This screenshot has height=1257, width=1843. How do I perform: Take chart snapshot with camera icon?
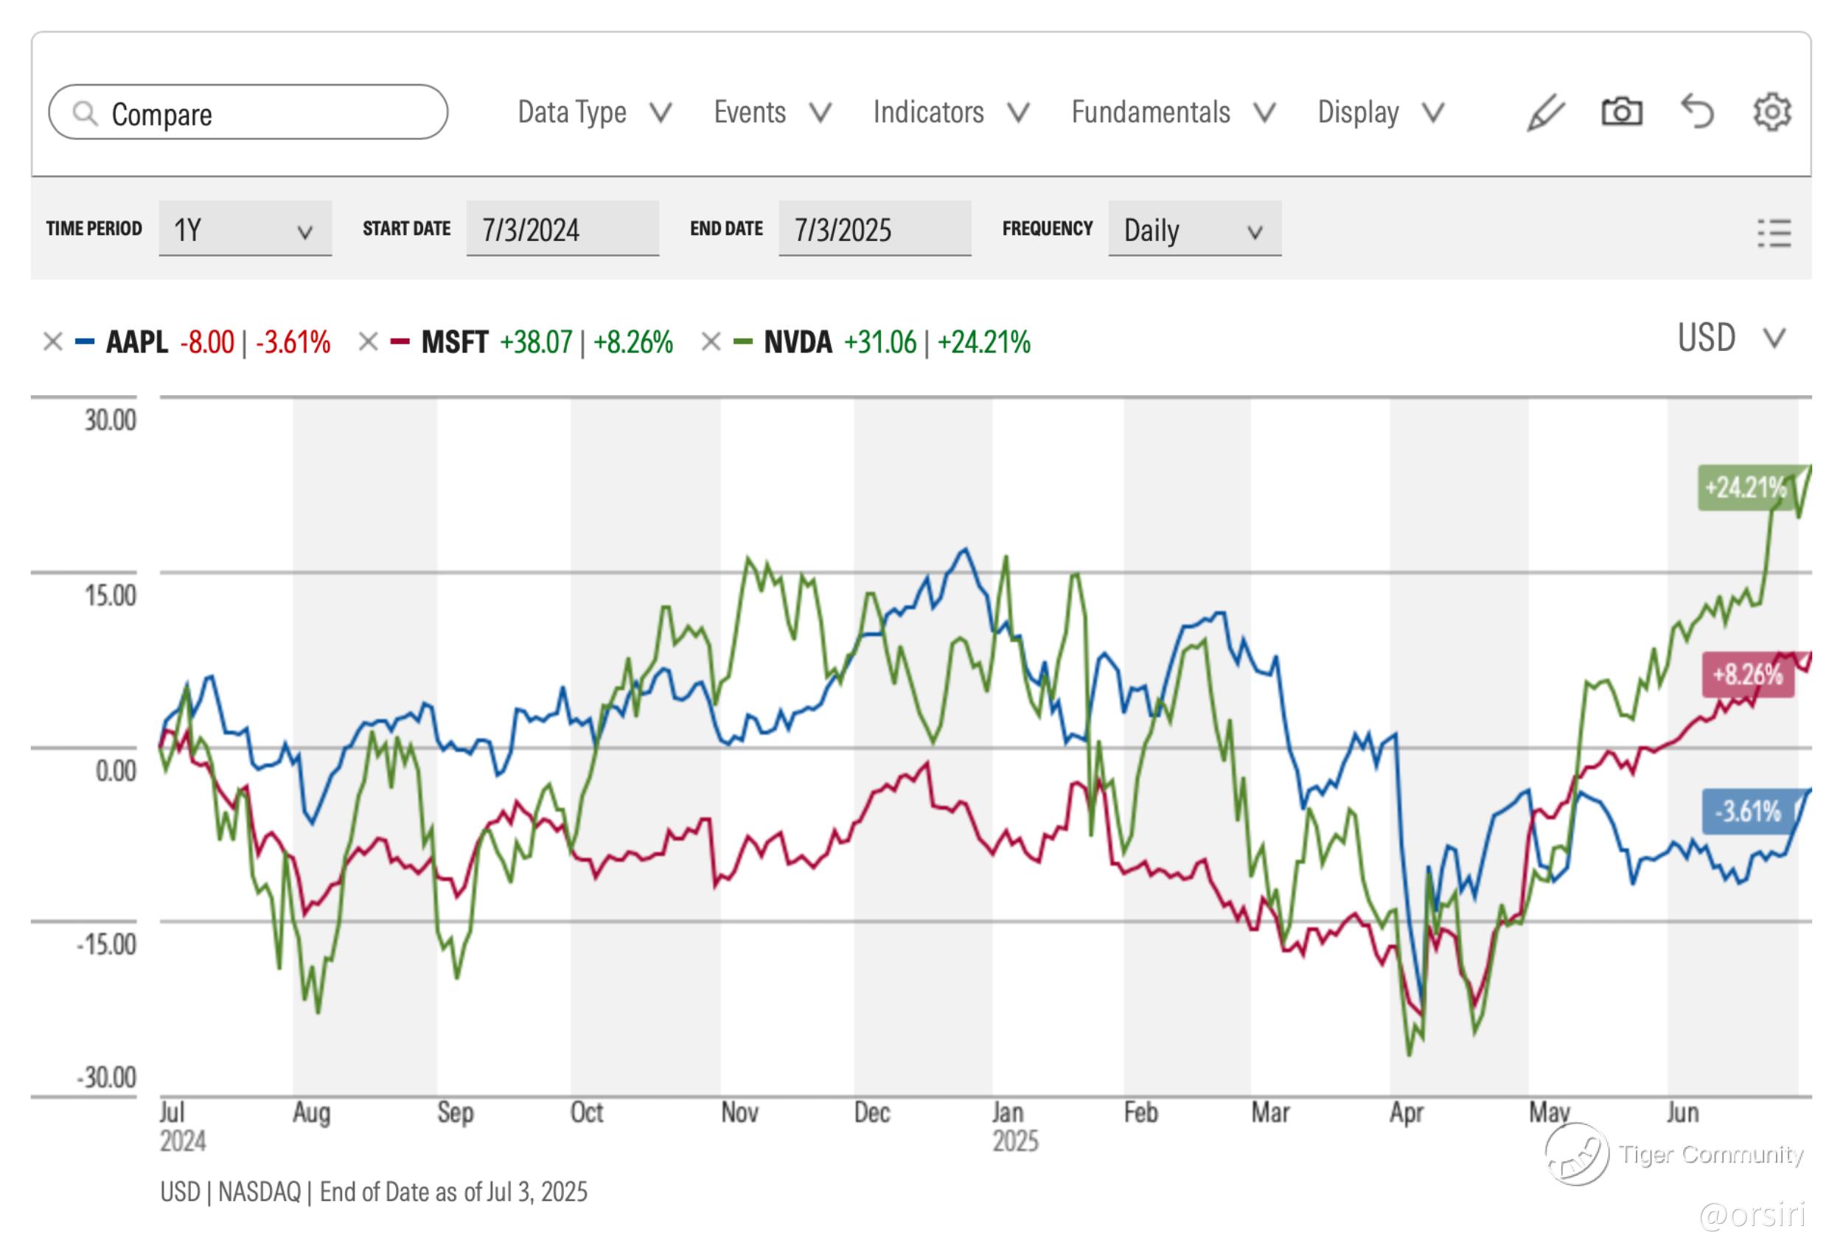pos(1621,112)
